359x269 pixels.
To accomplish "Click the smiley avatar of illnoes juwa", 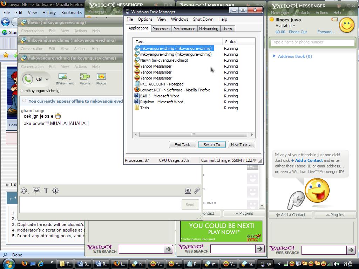I will pos(347,25).
